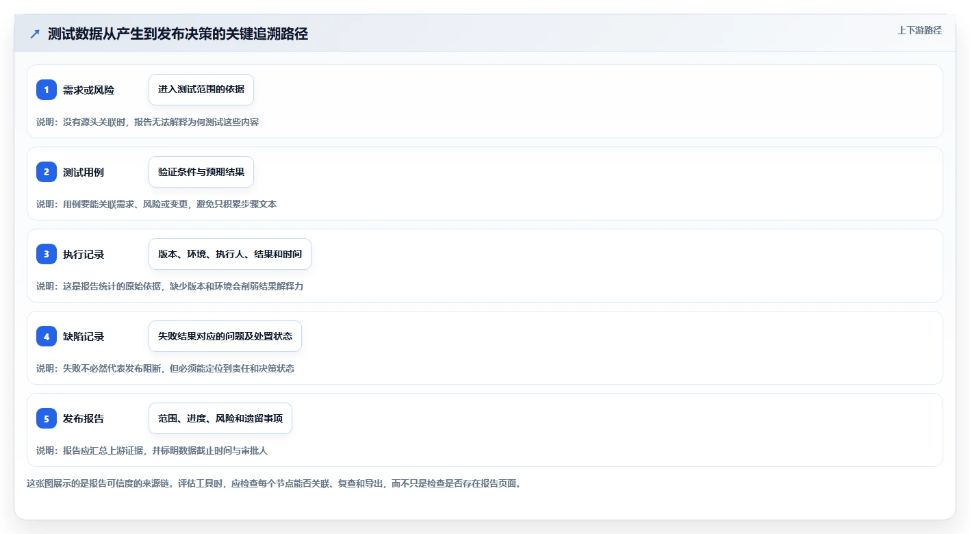Click the 验证条件与预期结果 chip
This screenshot has width=970, height=534.
tap(201, 172)
